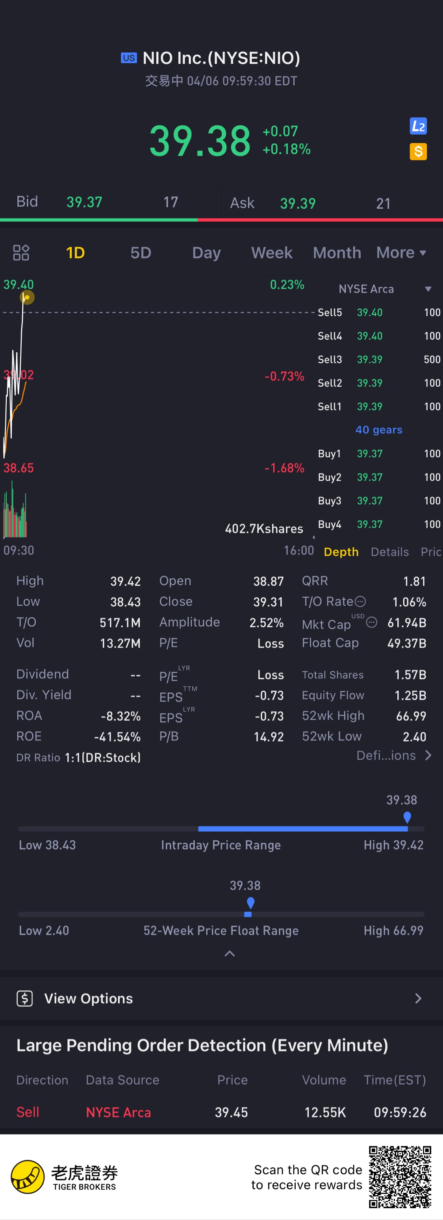The width and height of the screenshot is (443, 1220).
Task: Tap the Sell NYSE Arca pending order row
Action: click(221, 1112)
